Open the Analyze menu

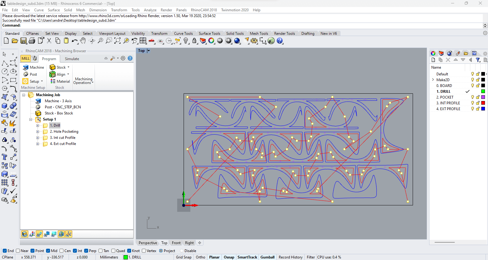click(x=150, y=10)
